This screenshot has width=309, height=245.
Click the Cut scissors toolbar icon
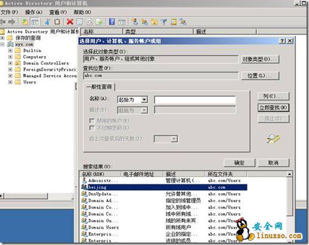[47, 21]
